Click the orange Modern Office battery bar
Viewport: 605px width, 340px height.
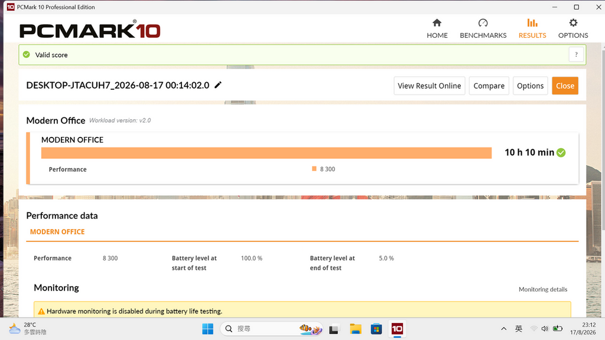[x=266, y=153]
